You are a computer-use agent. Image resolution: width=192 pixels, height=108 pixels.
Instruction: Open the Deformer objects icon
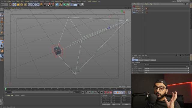[x=71, y=4]
